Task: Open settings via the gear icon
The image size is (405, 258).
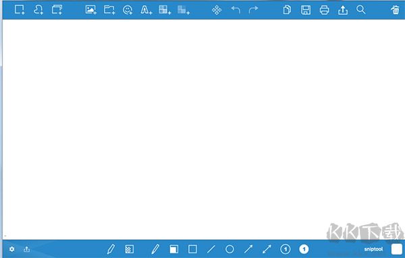Action: point(12,249)
